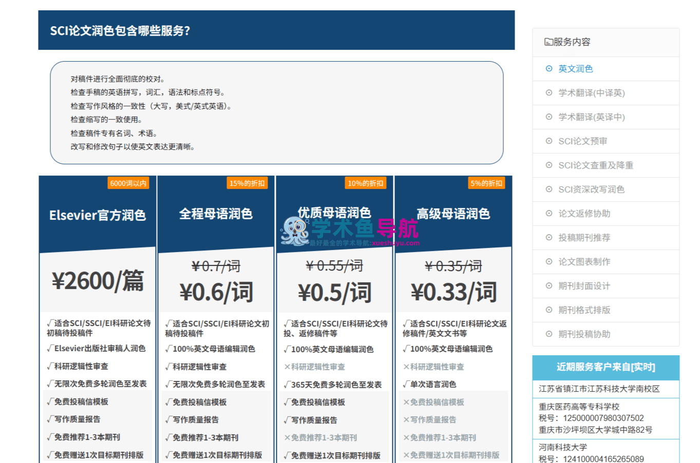Open the SCI论文预审 service link
The image size is (700, 463).
[583, 141]
